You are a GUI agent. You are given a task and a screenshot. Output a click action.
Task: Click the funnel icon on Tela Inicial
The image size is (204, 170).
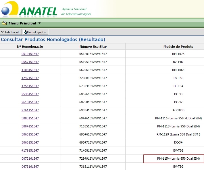coord(2,32)
